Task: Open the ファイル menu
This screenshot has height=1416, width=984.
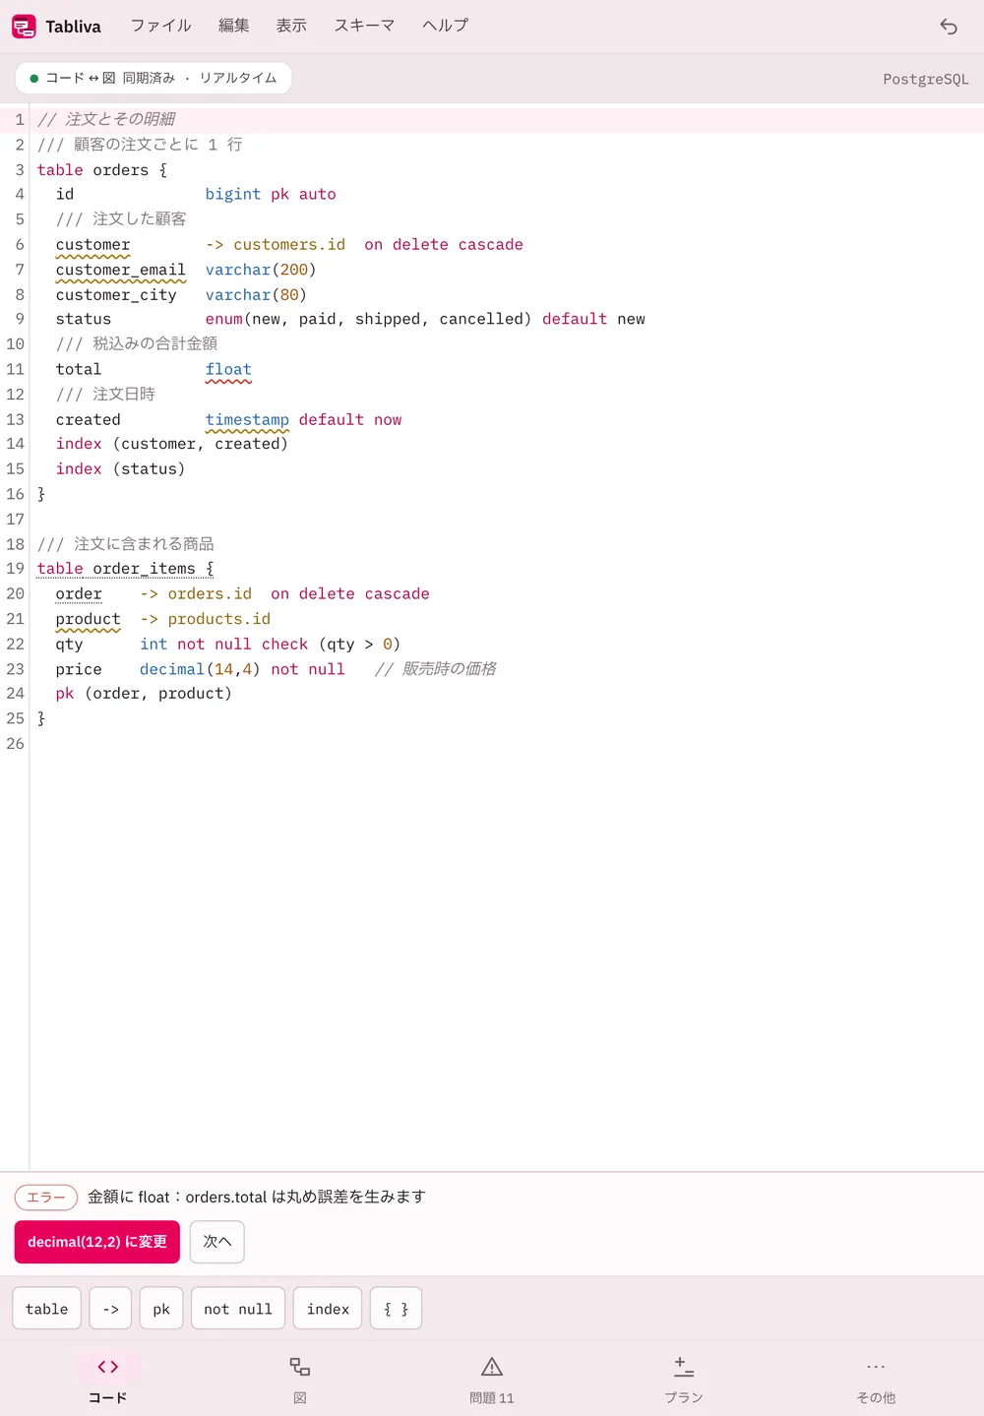Action: (161, 26)
